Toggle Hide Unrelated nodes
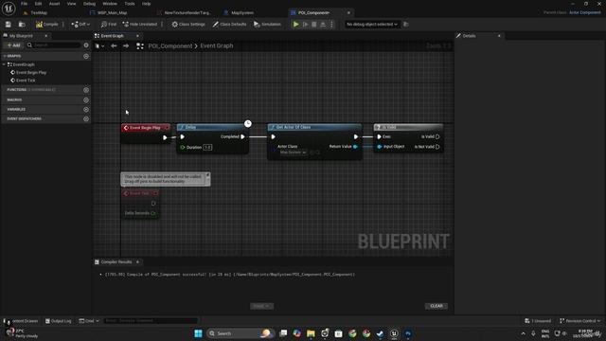The image size is (606, 341). coord(140,25)
